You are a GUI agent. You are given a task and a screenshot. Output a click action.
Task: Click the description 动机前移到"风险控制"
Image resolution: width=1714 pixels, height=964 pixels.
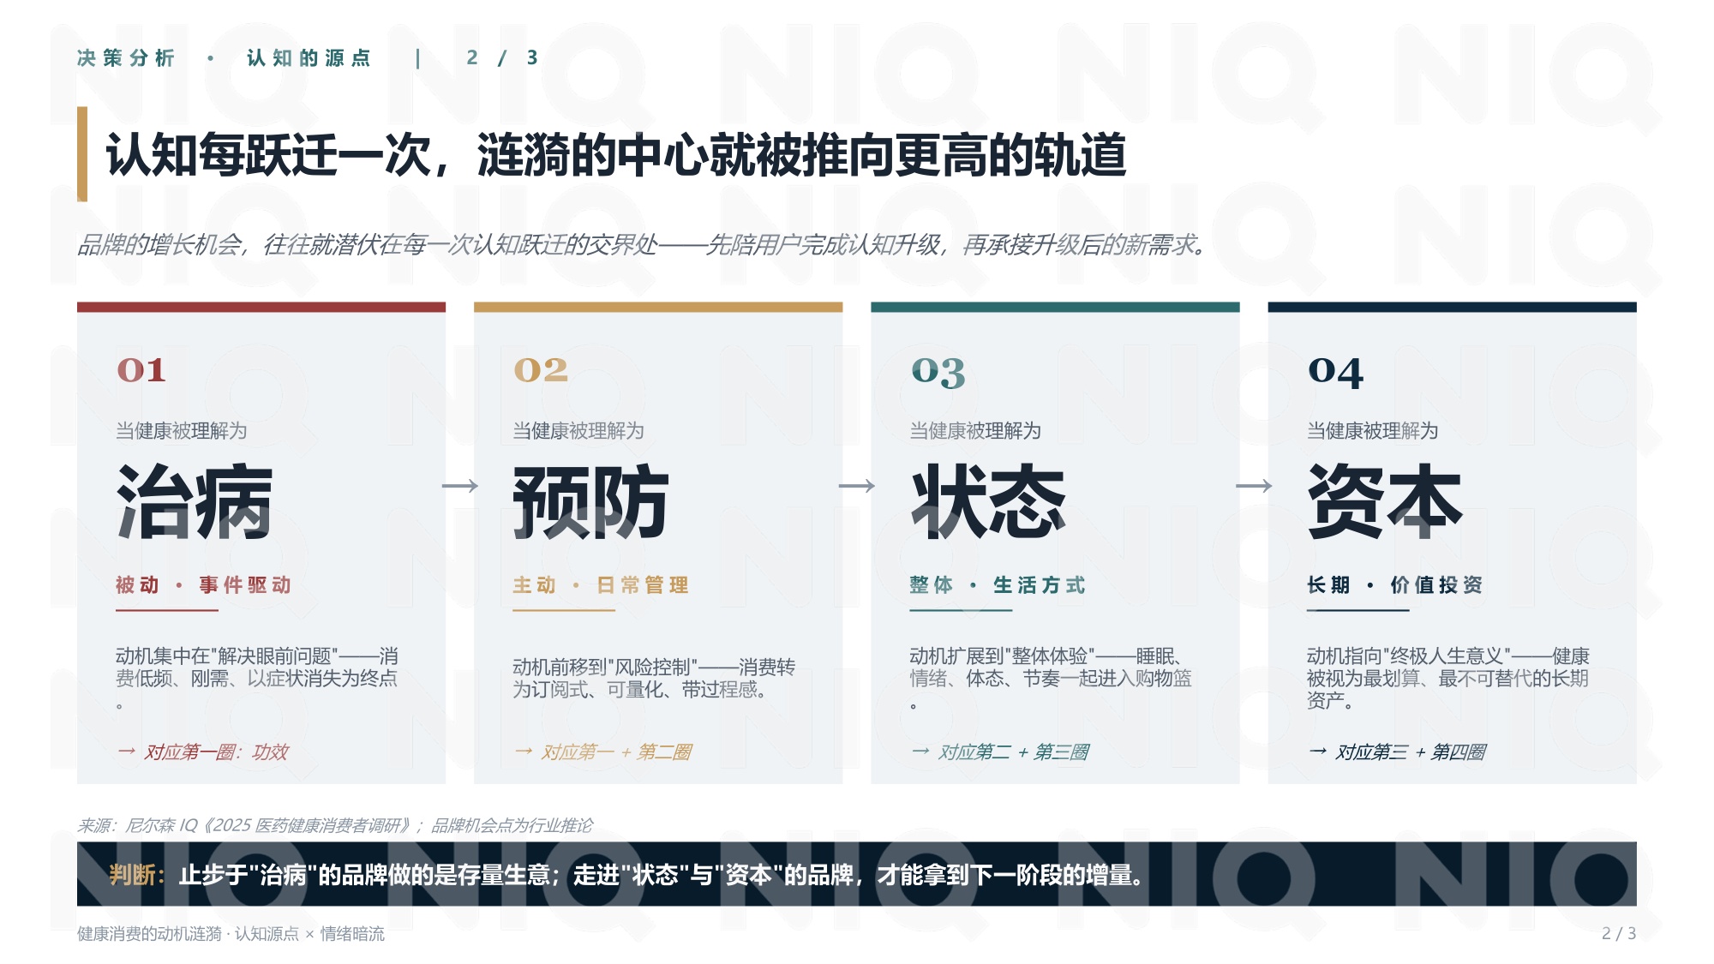coord(654,679)
